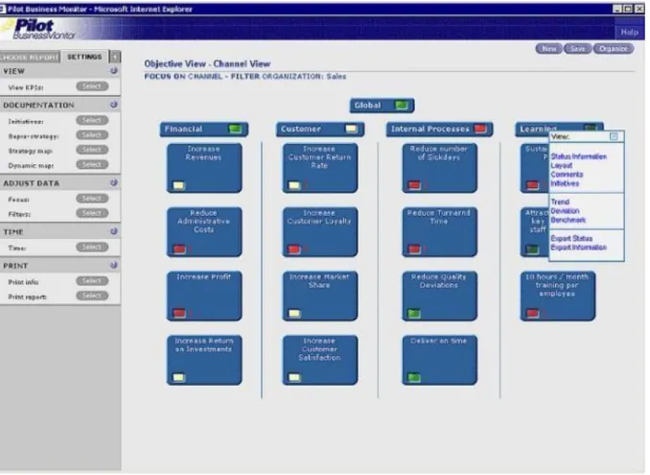Open the Increase Revenues objective card
The height and width of the screenshot is (475, 650).
coord(204,168)
